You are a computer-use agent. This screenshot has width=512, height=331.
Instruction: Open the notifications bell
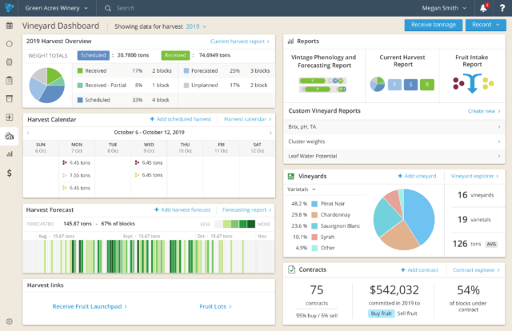point(483,8)
